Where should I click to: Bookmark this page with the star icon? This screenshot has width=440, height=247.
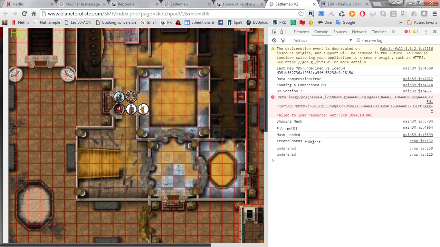pos(301,14)
